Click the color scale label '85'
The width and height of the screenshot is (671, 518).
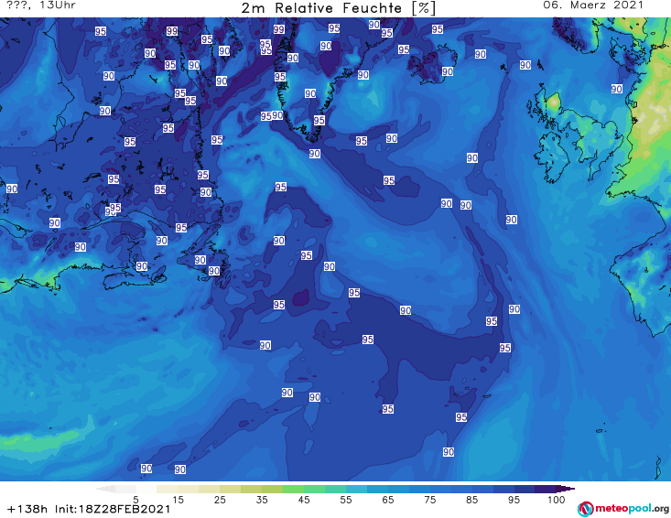tap(471, 500)
